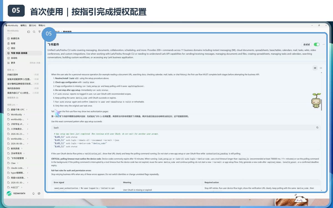
Task: Open task 问候打招呼
Action: pos(12,75)
